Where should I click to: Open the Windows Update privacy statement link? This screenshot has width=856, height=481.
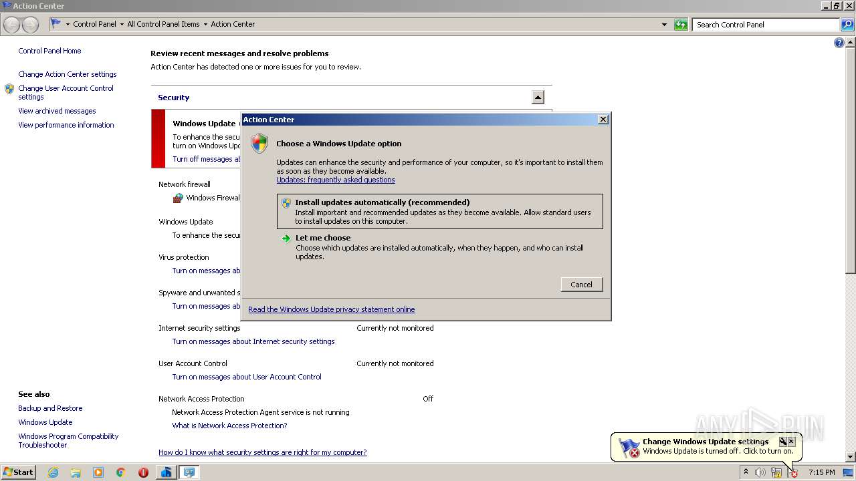click(332, 309)
